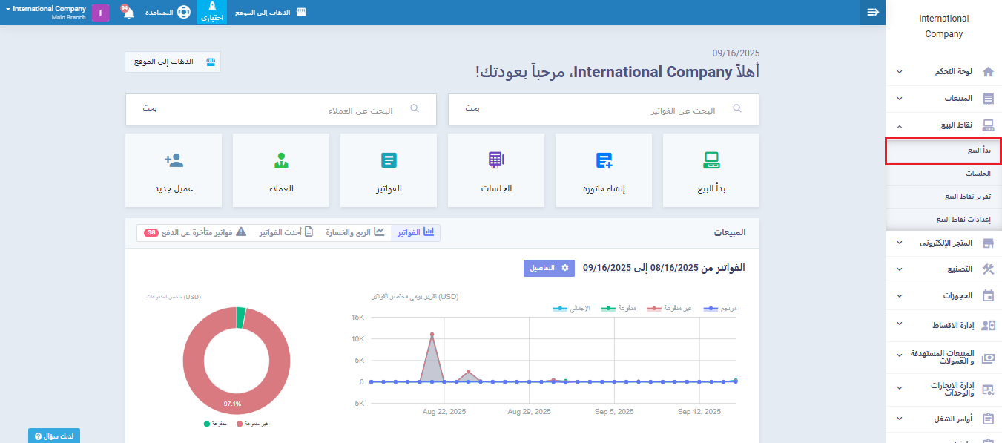Click the Create Invoice (إنشاء فاتورة) tile icon
The image size is (1002, 443).
tap(603, 160)
